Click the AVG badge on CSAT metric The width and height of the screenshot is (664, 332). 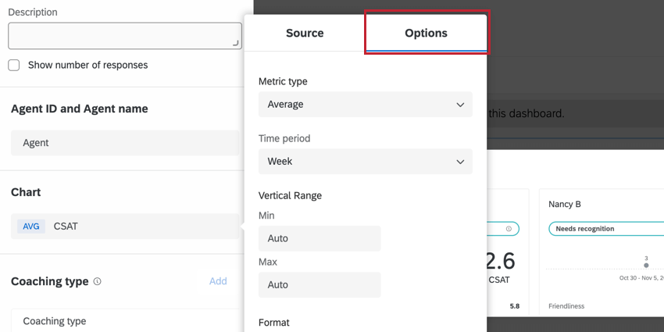[31, 227]
